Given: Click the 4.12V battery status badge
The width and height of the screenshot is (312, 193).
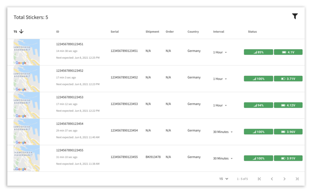Looking at the screenshot, I should pos(288,105).
